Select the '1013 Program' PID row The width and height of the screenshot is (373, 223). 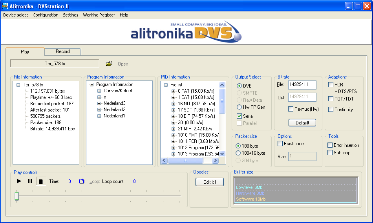click(x=198, y=154)
